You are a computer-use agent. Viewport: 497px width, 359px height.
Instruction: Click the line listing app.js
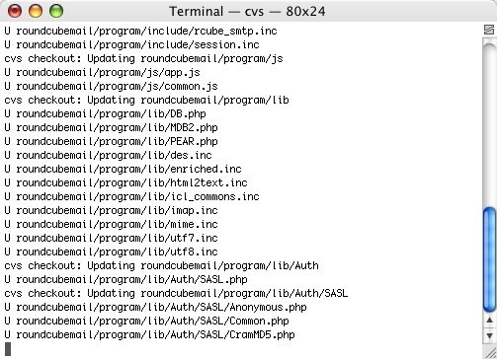coord(102,72)
